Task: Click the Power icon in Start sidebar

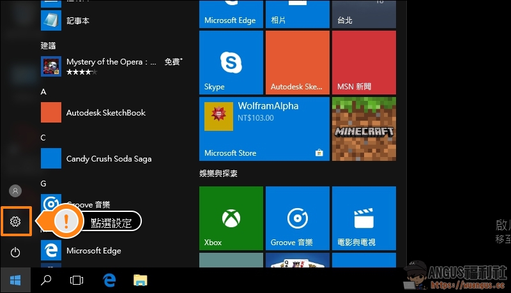Action: (16, 252)
